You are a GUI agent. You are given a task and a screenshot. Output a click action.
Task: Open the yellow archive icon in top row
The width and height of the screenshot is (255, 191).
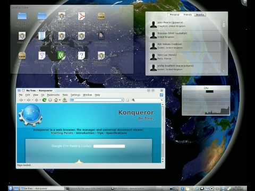click(x=101, y=16)
